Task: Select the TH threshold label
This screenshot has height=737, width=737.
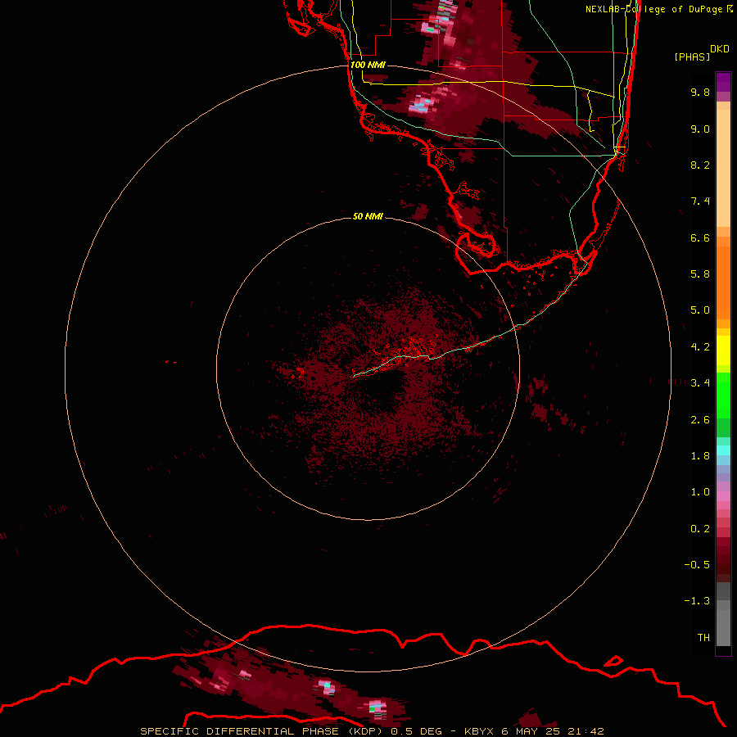Action: (703, 638)
